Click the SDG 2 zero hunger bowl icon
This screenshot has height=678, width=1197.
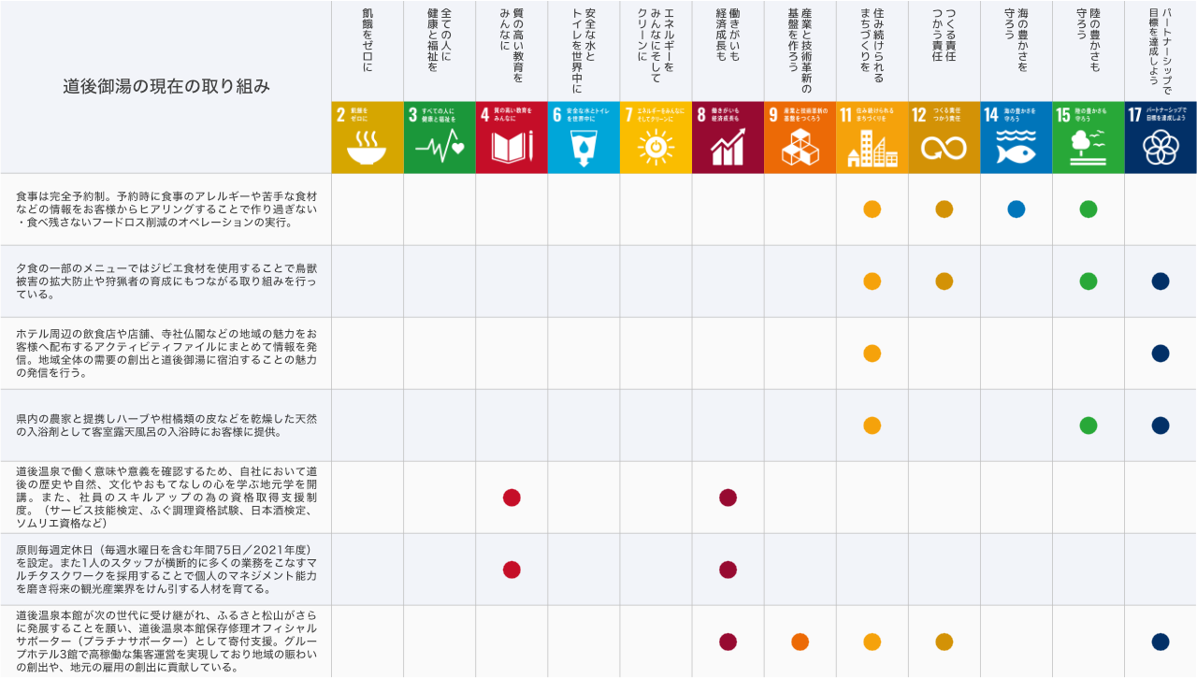pos(367,137)
